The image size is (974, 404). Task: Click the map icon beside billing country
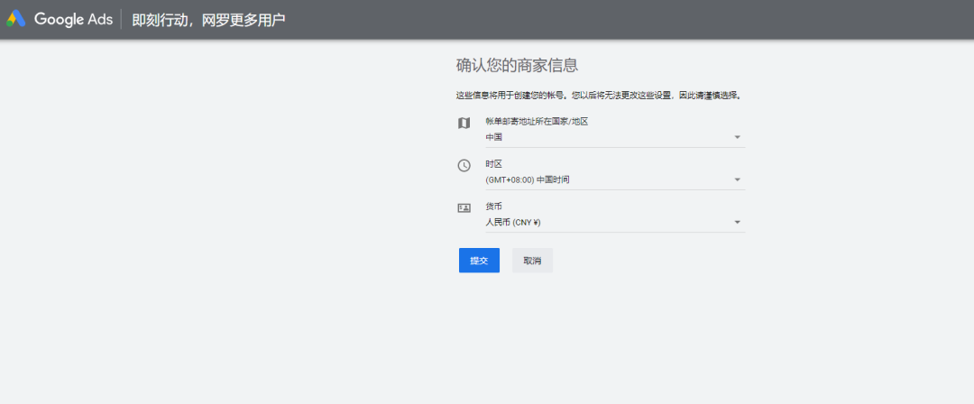(x=464, y=123)
